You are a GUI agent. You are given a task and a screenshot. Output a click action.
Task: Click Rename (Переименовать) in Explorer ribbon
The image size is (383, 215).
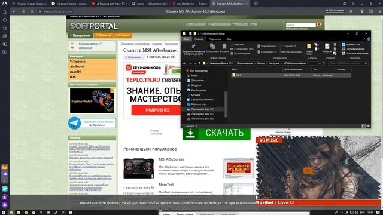pos(291,52)
